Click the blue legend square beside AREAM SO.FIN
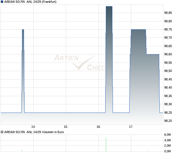The width and height of the screenshot is (175, 154). pyautogui.click(x=2, y=2)
